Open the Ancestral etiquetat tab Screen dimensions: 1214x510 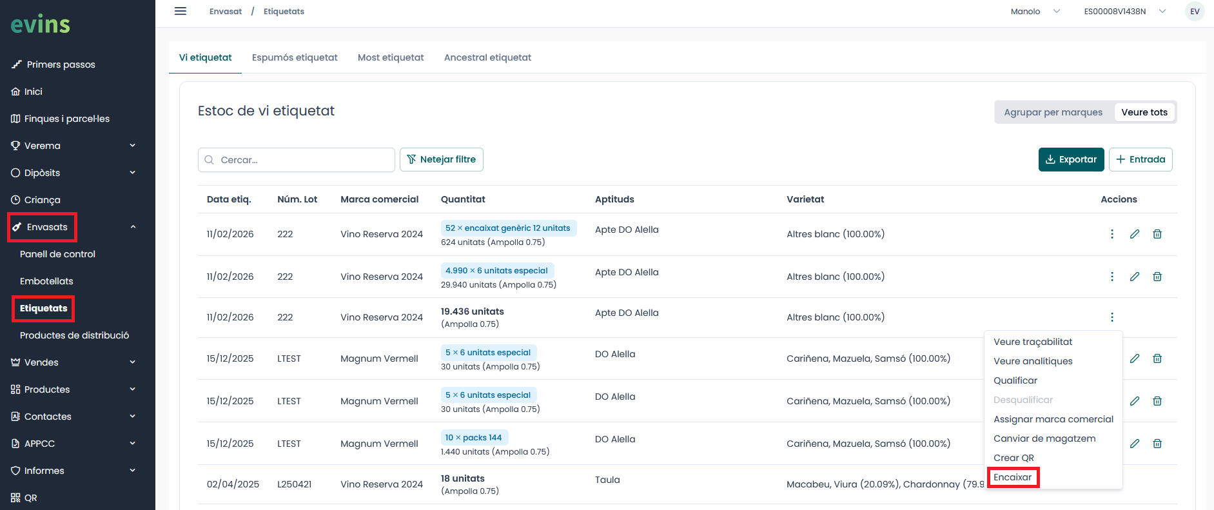click(487, 57)
